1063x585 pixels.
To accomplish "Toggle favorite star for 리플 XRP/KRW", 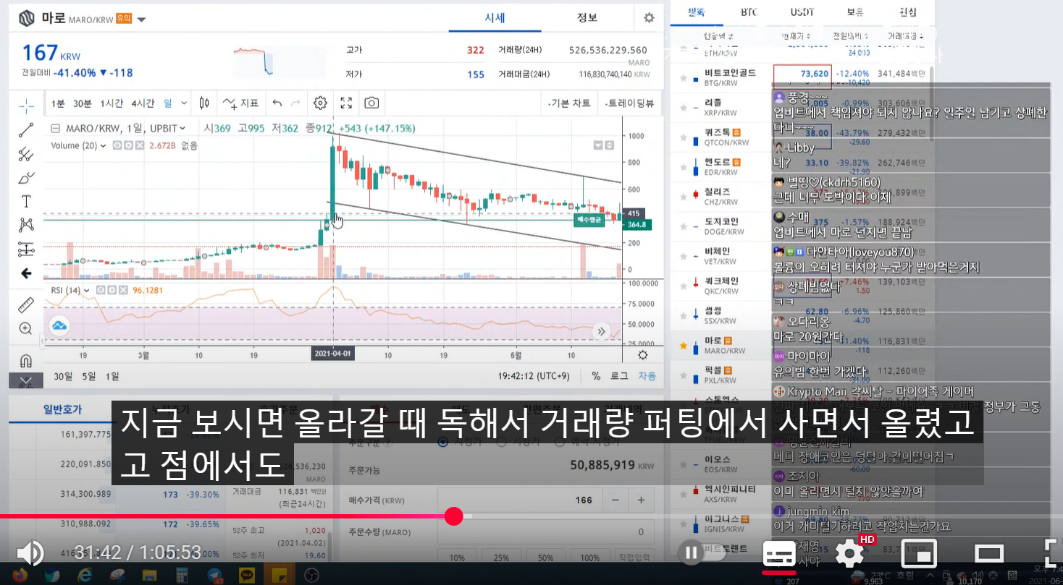I will [683, 108].
